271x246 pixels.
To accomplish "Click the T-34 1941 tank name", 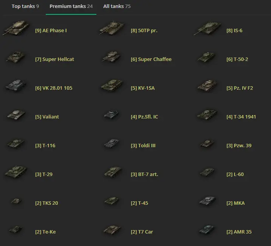I will click(241, 117).
